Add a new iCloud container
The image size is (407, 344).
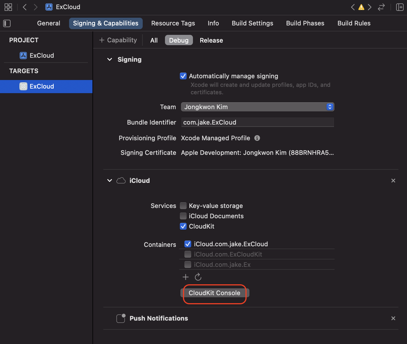[186, 277]
